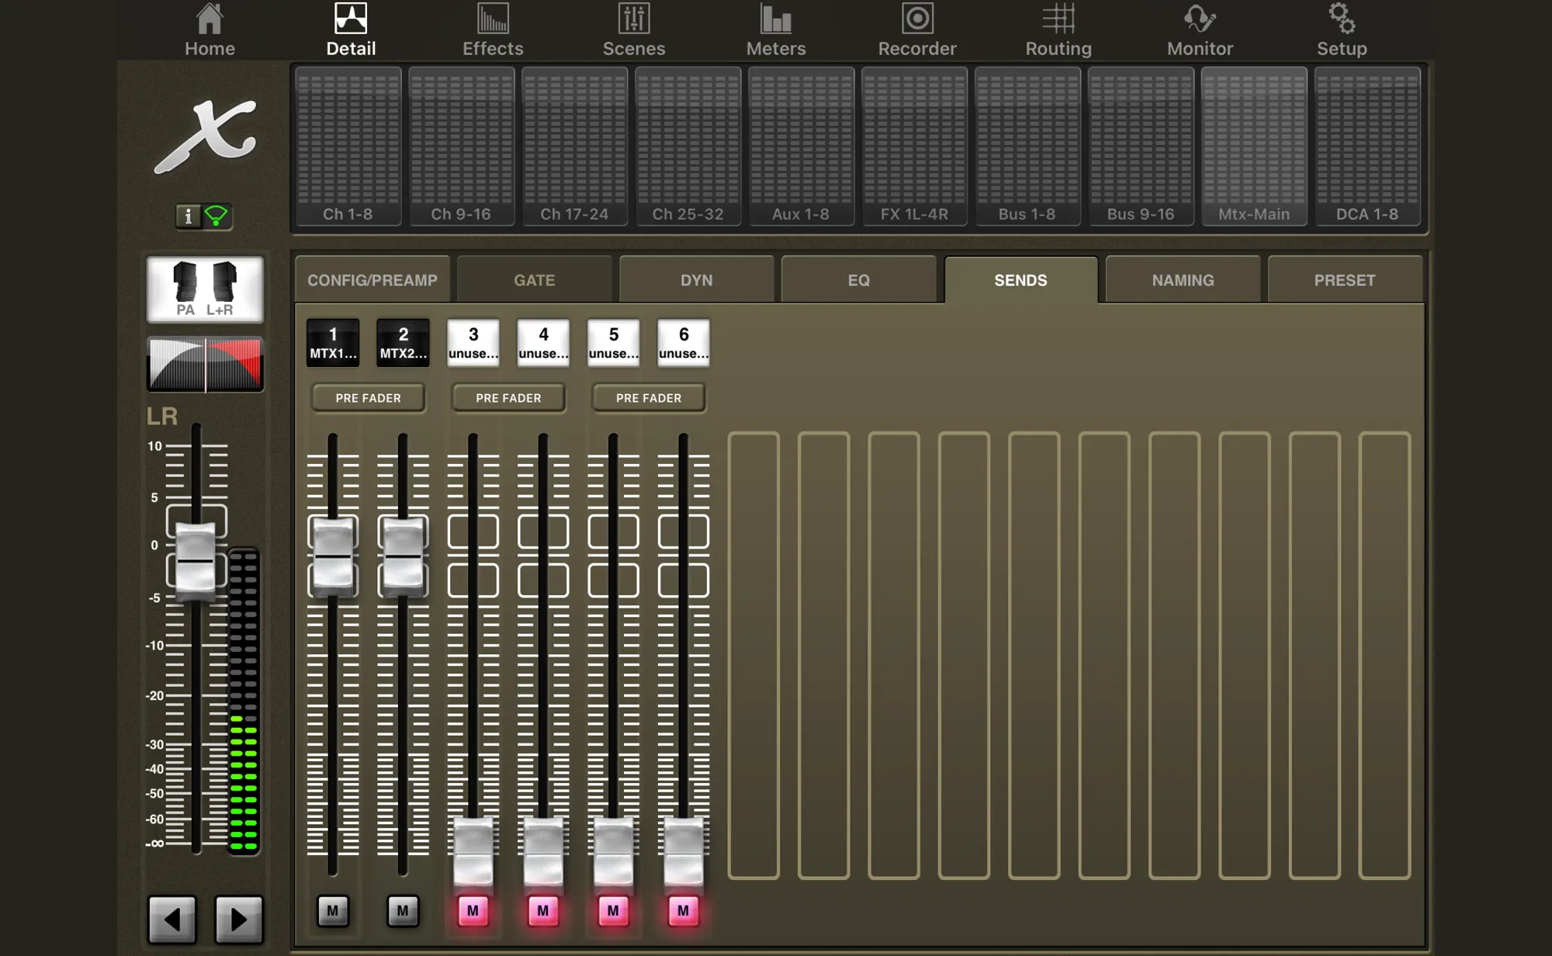The height and width of the screenshot is (956, 1552).
Task: Open PRE FADER selector for sends 1-2
Action: 369,398
